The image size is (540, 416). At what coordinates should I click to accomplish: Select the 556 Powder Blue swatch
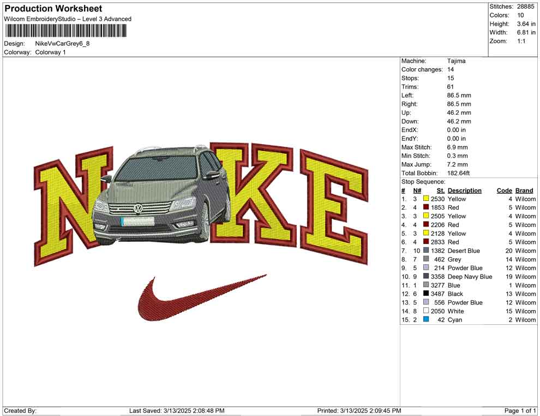point(426,302)
